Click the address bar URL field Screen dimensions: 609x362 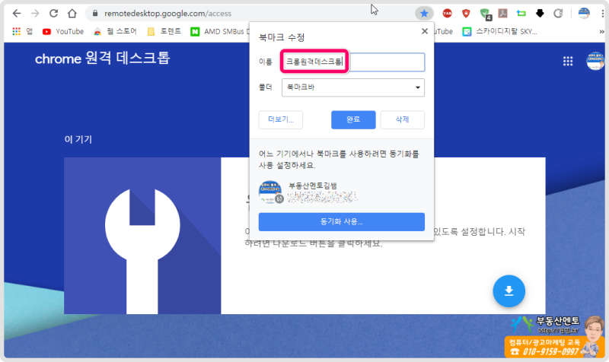point(249,14)
